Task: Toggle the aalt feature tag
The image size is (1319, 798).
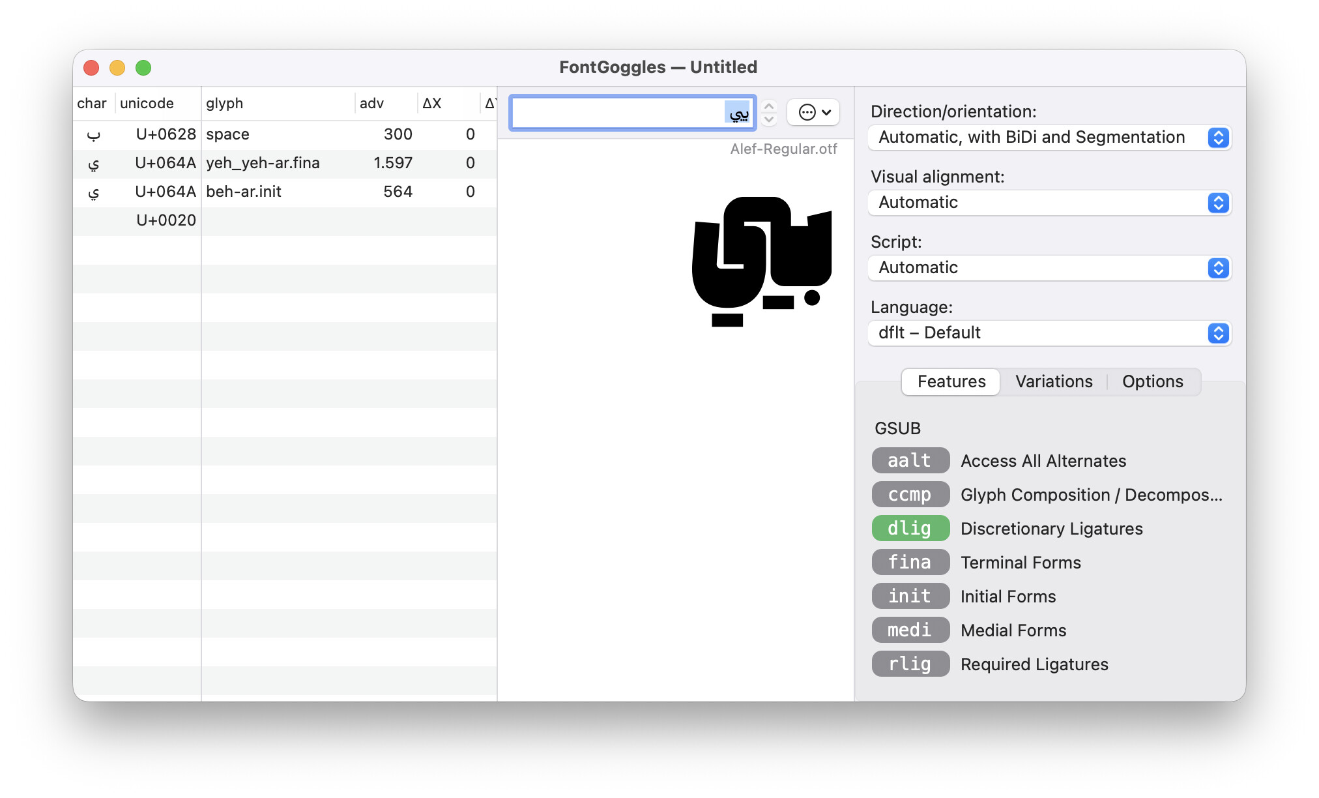Action: pos(910,460)
